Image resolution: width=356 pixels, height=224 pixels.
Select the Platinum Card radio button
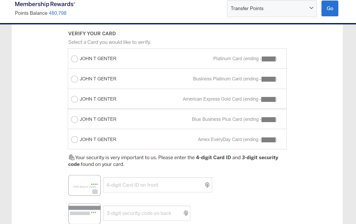(x=75, y=59)
